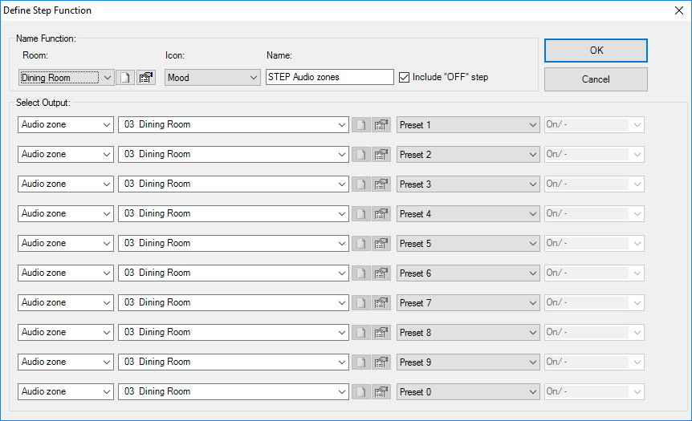Open the Preset 0 dropdown
The image size is (692, 421).
[x=468, y=392]
